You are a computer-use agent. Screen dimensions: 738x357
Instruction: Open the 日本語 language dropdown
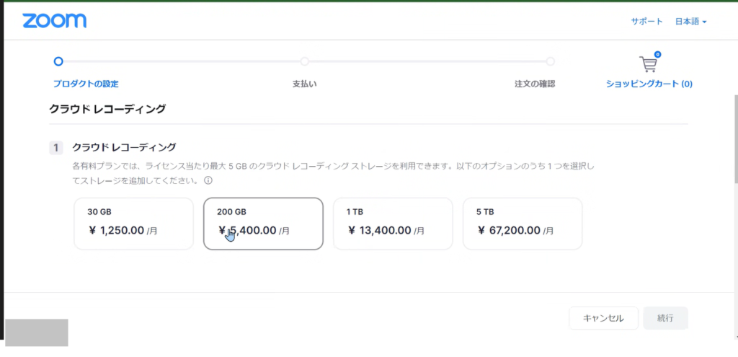pos(690,22)
